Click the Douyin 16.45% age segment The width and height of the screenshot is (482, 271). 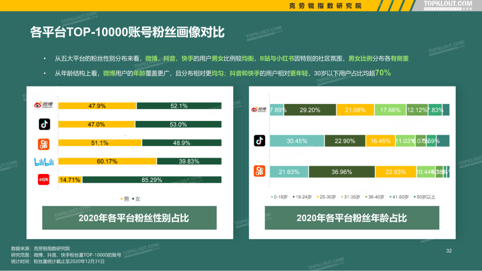(381, 141)
